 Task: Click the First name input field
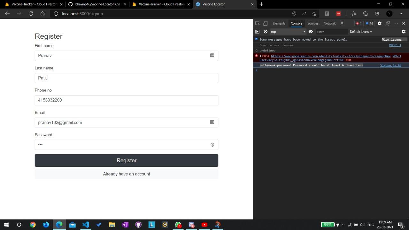tap(127, 56)
